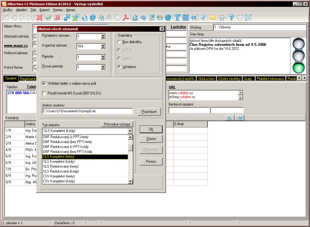Click the Pomoc button in dialog
Image resolution: width=310 pixels, height=227 pixels.
click(x=151, y=161)
